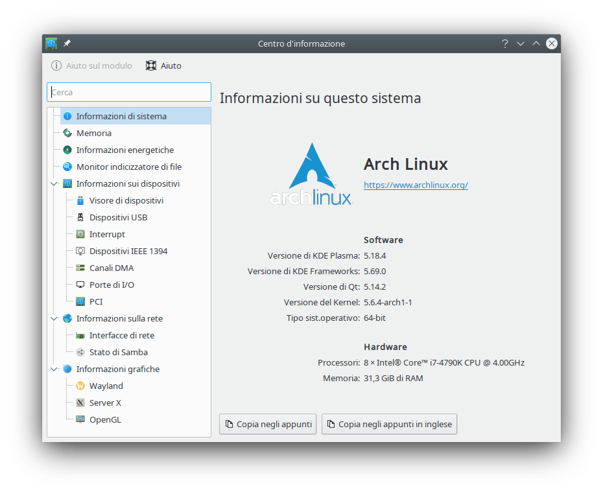Click the question mark title bar button
The image size is (603, 492).
pos(504,43)
